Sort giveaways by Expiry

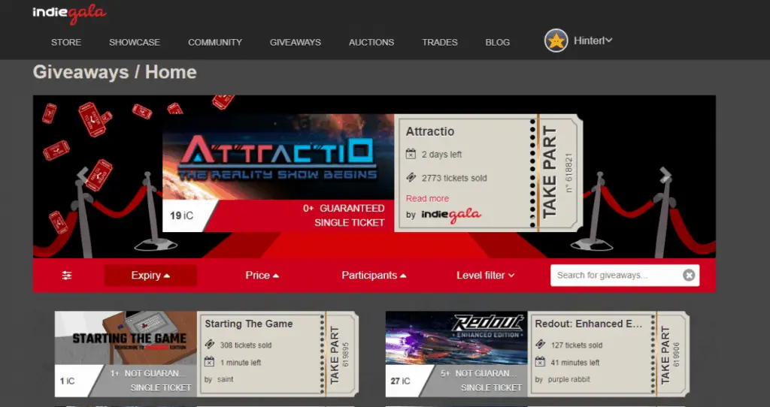pos(150,275)
